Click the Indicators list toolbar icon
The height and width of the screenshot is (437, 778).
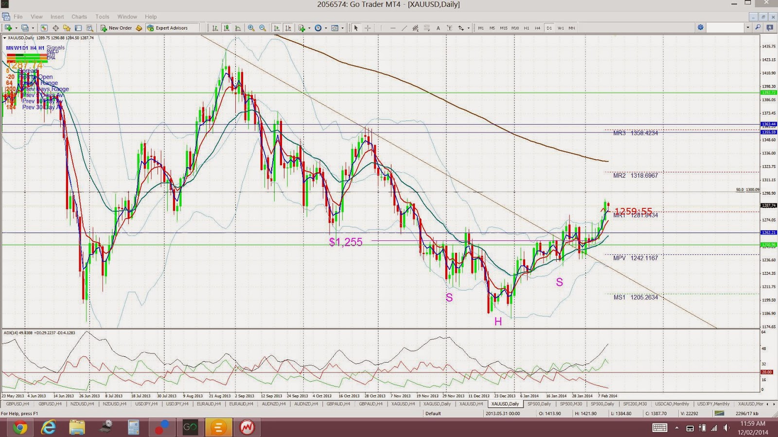coord(301,28)
